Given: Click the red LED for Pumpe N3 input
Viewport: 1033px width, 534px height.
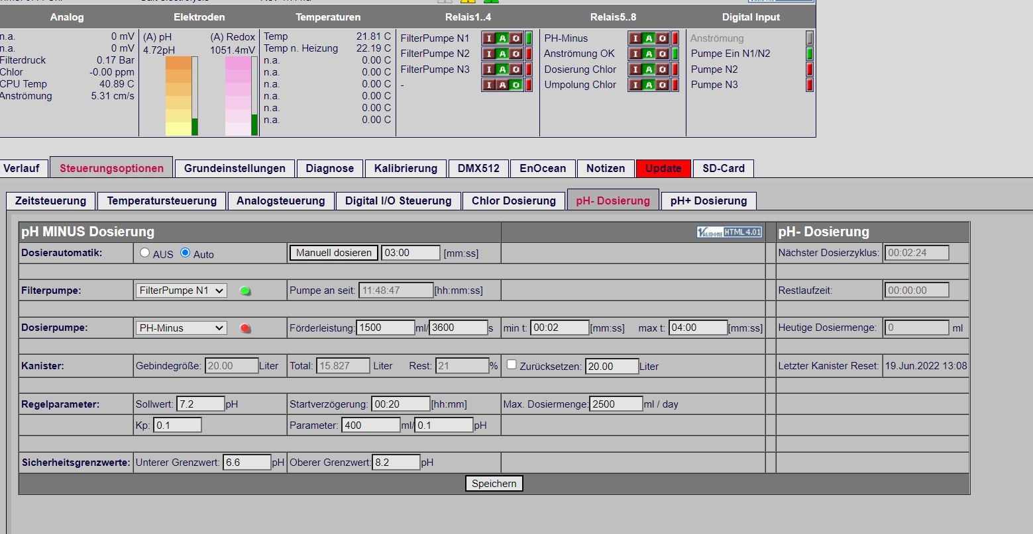Looking at the screenshot, I should tap(810, 85).
